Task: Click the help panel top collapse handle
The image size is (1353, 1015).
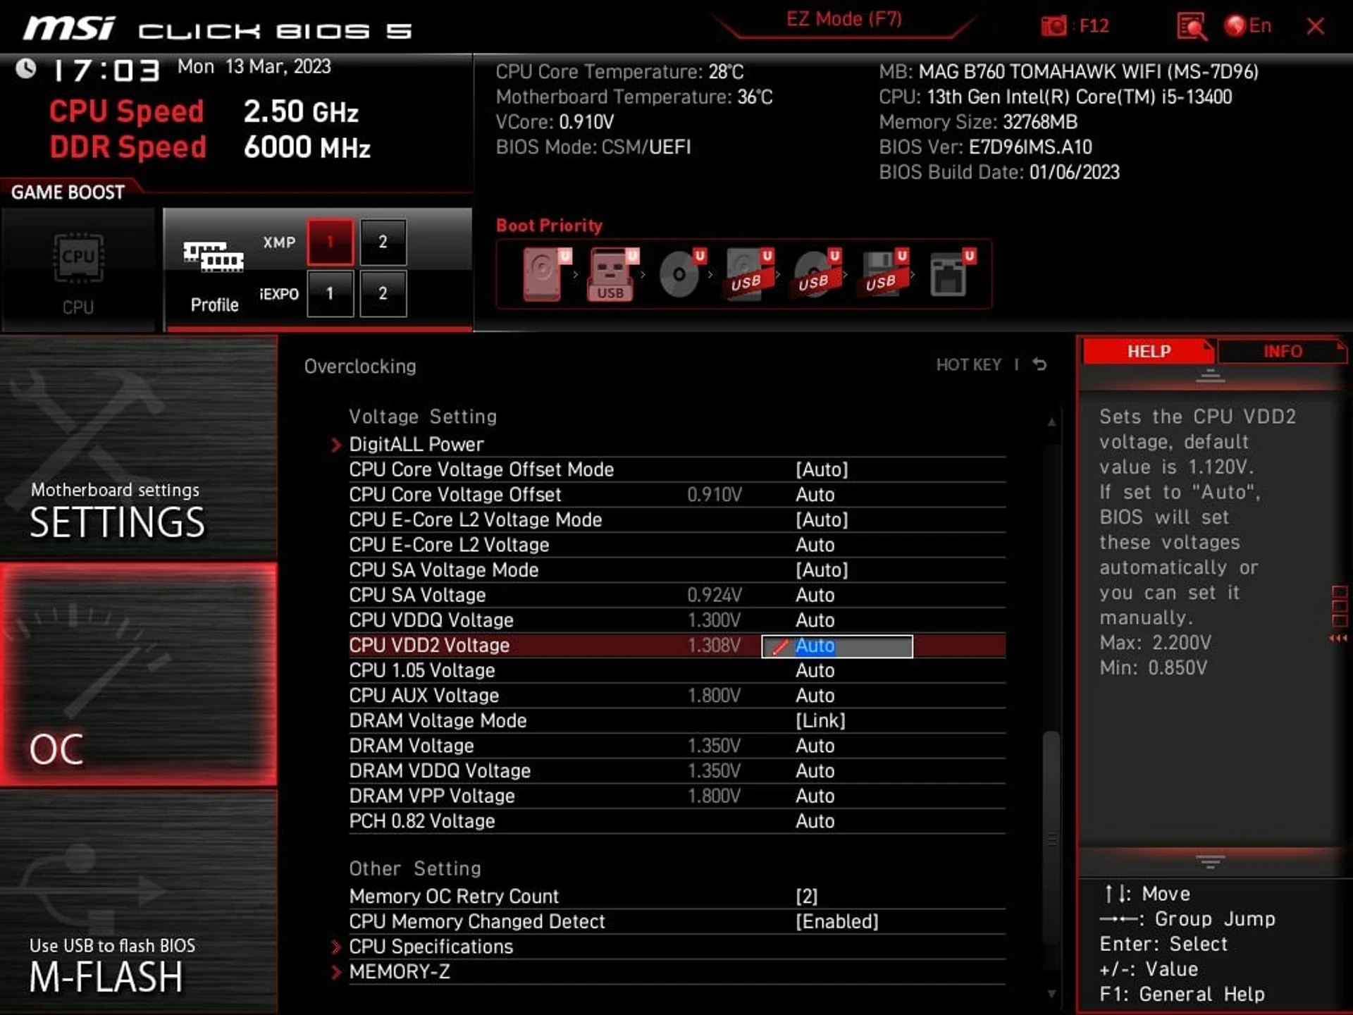Action: point(1211,375)
